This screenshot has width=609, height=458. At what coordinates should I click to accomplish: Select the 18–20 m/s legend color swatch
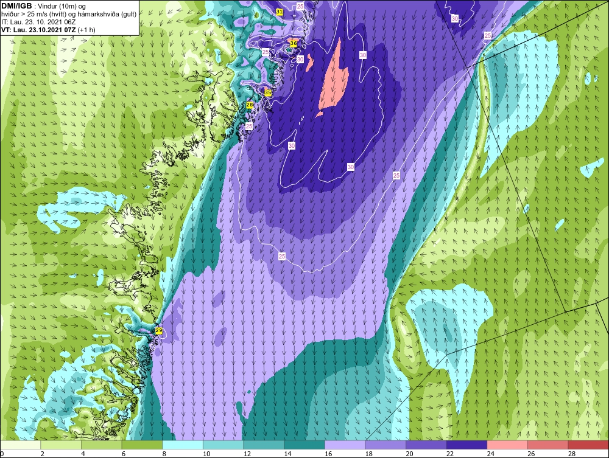[x=385, y=445]
